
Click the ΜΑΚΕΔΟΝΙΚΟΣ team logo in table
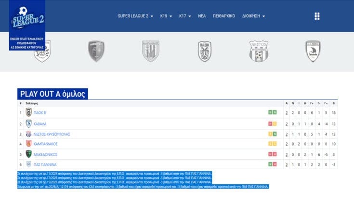point(28,154)
